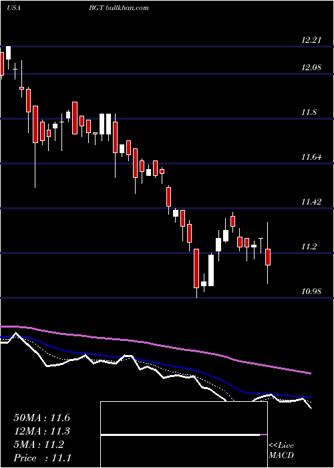Click the 12MA : 11.3 readout
Screen dimensions: 334x468
[x=41, y=431]
